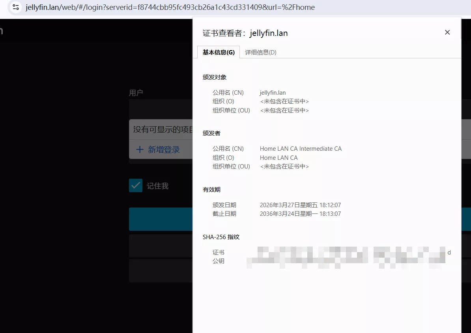This screenshot has width=471, height=333.
Task: Select the jellyfin.lan common name value
Action: click(x=272, y=92)
